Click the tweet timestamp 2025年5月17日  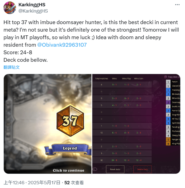click(x=44, y=183)
